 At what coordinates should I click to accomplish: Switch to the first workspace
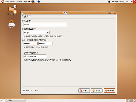[x=127, y=100]
